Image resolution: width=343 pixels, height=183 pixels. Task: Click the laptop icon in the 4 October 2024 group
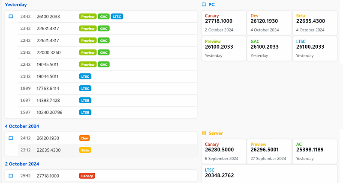(x=11, y=138)
